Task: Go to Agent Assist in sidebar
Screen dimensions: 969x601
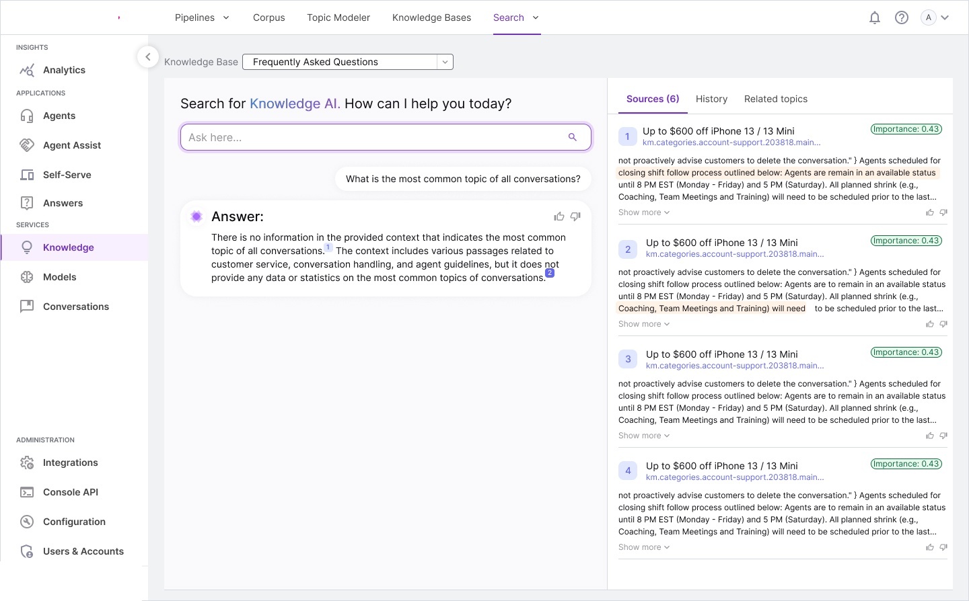Action: (71, 145)
